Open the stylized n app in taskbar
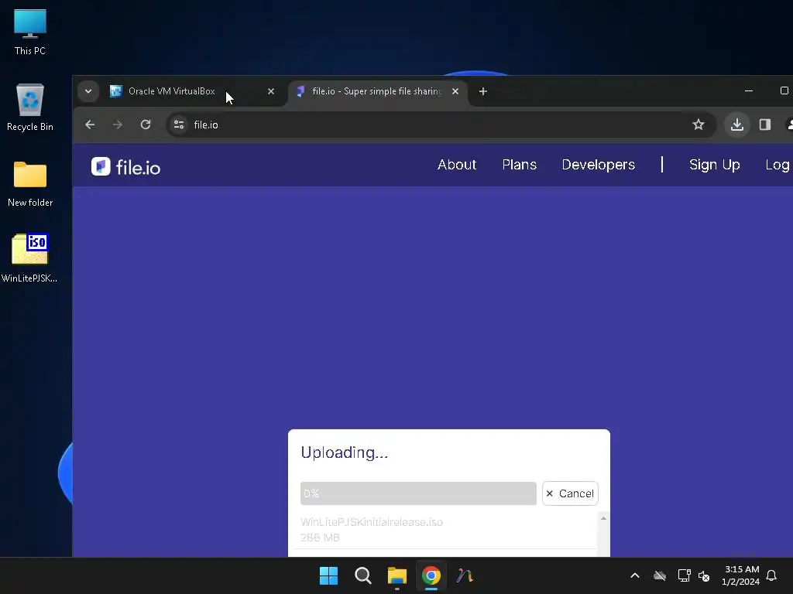 [x=465, y=575]
